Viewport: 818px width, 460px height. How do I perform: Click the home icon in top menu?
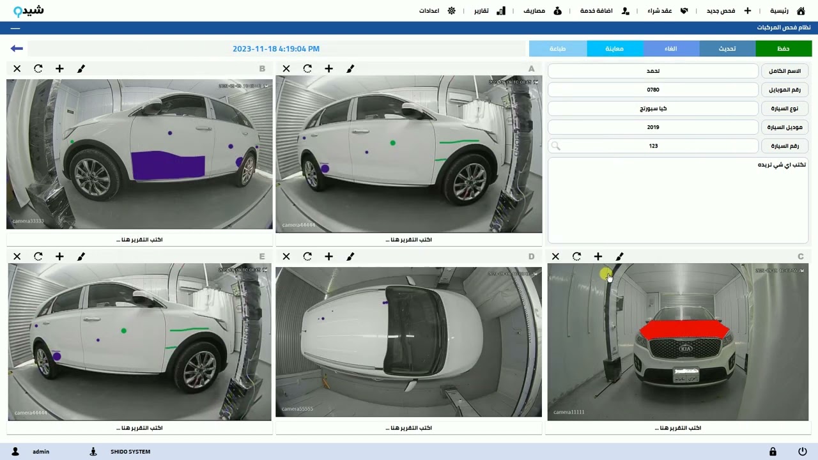[801, 11]
